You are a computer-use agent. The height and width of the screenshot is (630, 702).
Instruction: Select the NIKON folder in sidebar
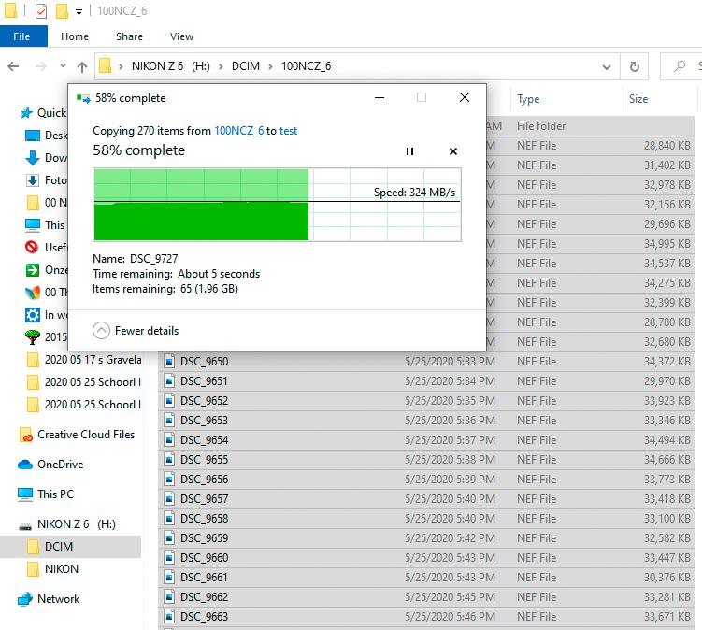(x=53, y=569)
